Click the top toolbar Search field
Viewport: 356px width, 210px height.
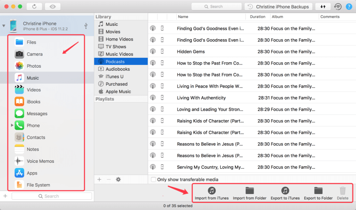pyautogui.click(x=216, y=7)
